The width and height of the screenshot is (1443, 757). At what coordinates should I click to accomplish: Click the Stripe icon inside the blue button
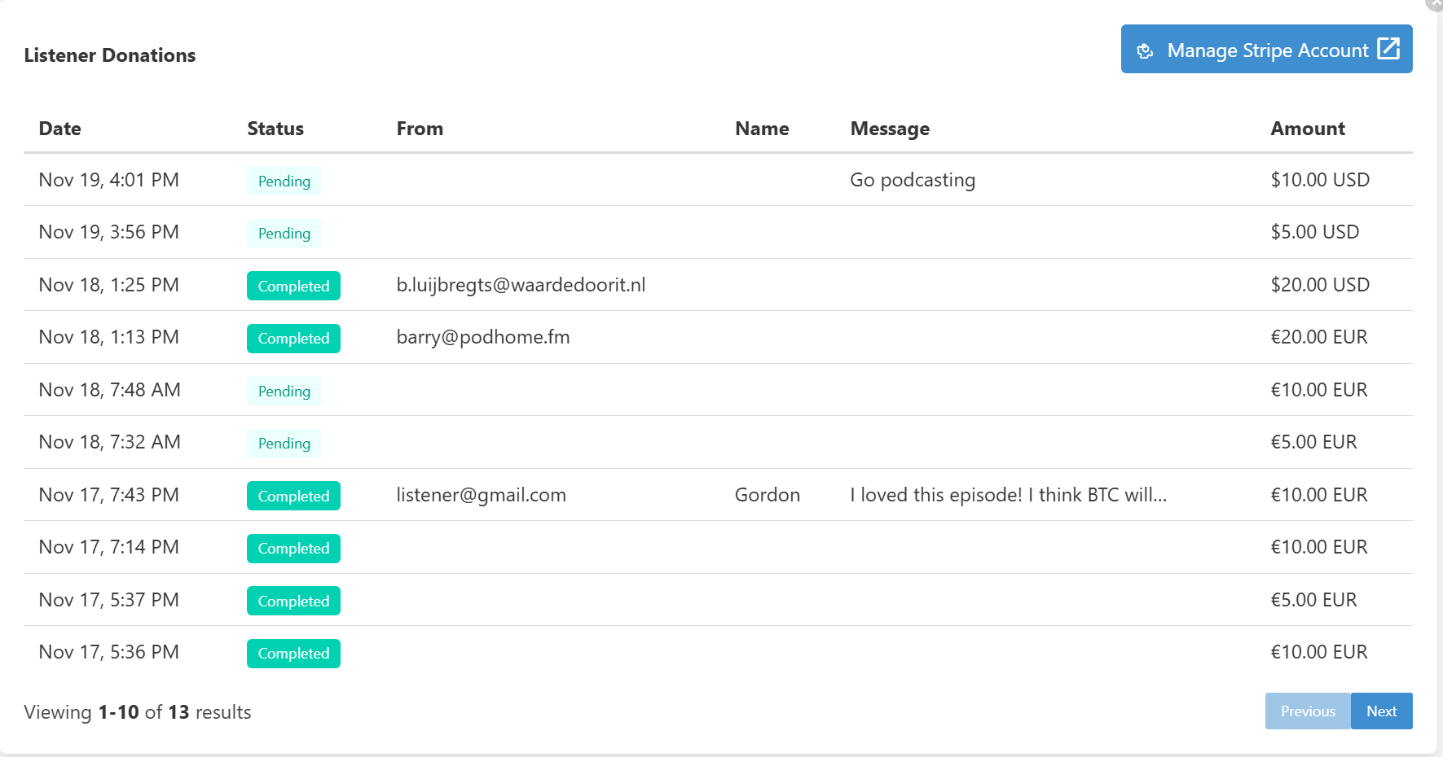click(1146, 50)
